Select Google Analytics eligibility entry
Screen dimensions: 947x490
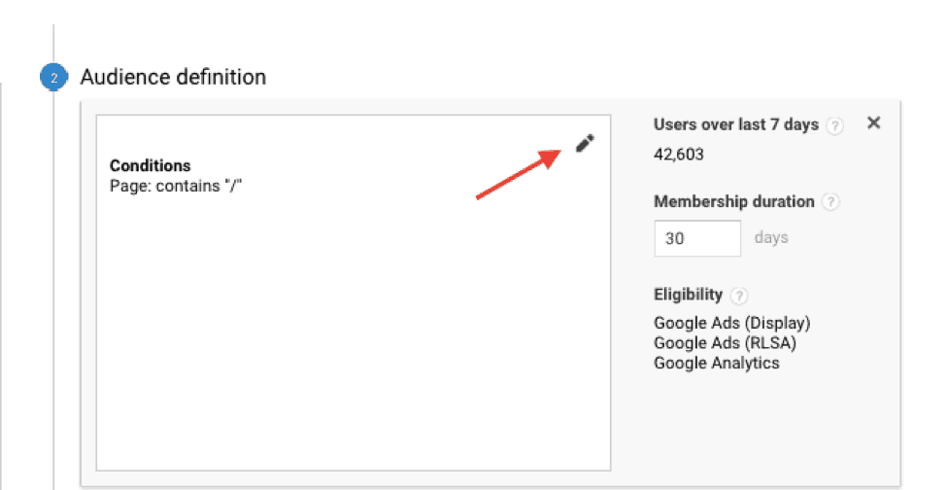[x=716, y=363]
